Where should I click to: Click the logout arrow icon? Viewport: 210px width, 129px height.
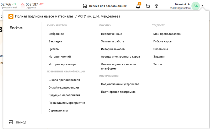[11, 122]
